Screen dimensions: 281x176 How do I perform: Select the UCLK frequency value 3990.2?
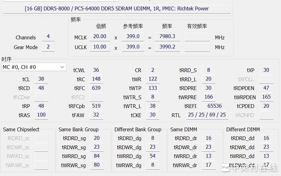[167, 47]
